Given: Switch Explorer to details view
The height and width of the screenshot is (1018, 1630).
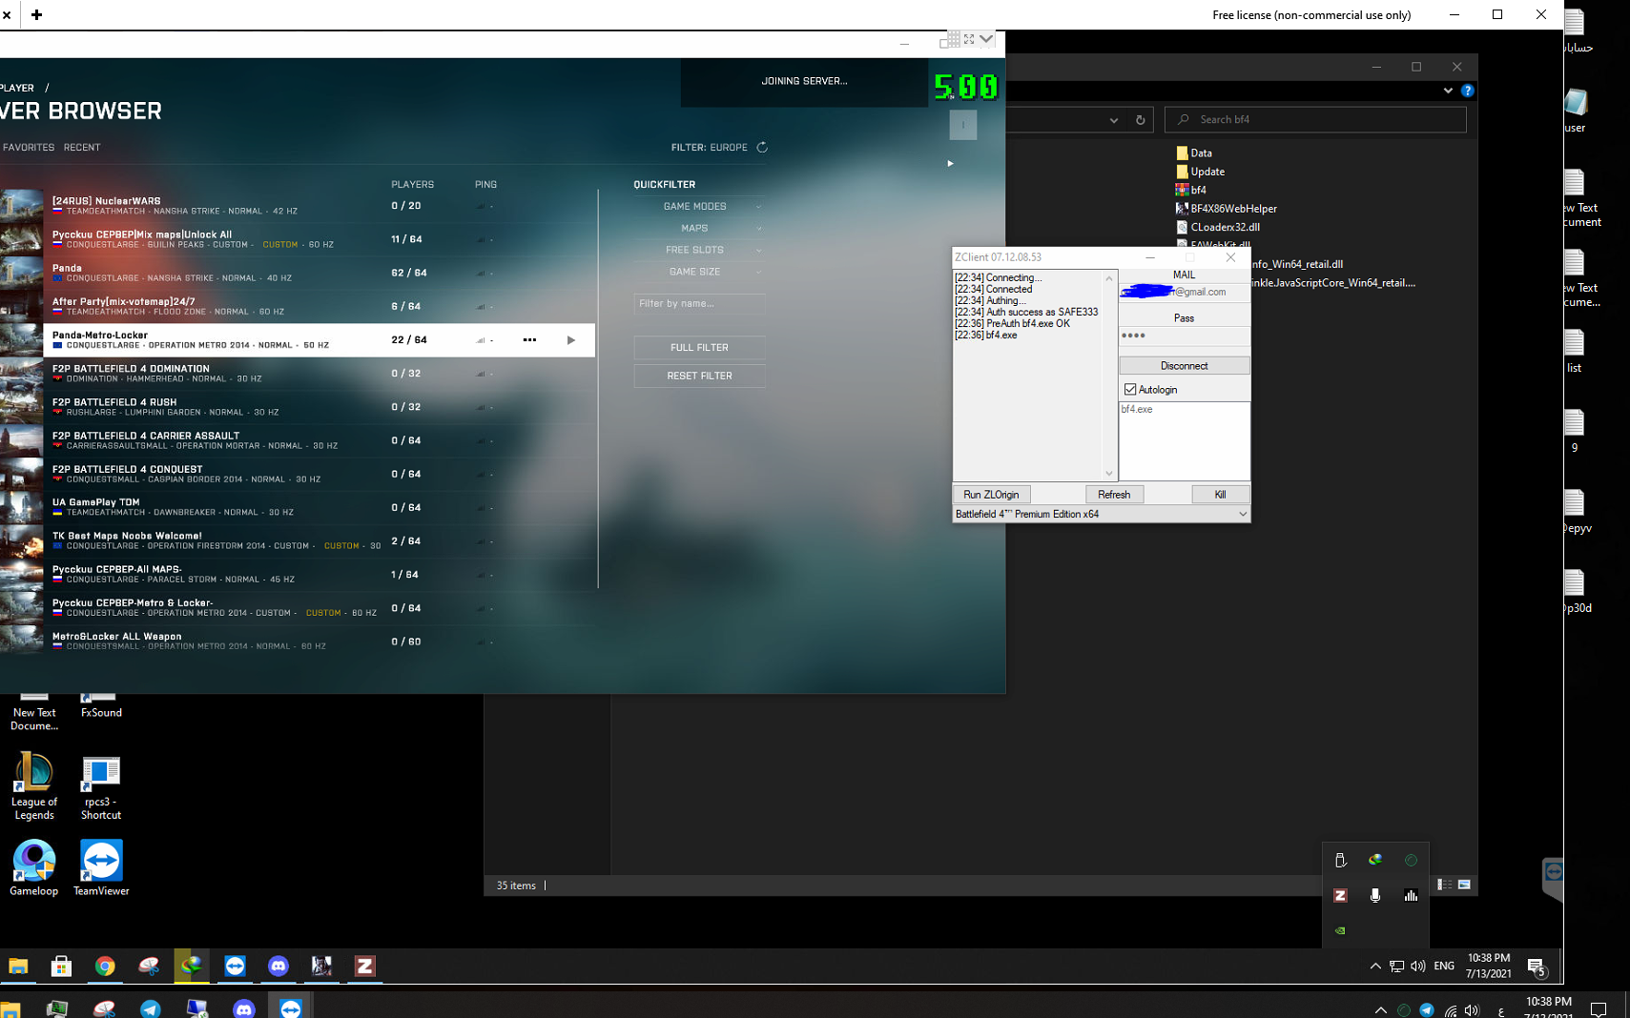Looking at the screenshot, I should (x=1445, y=885).
